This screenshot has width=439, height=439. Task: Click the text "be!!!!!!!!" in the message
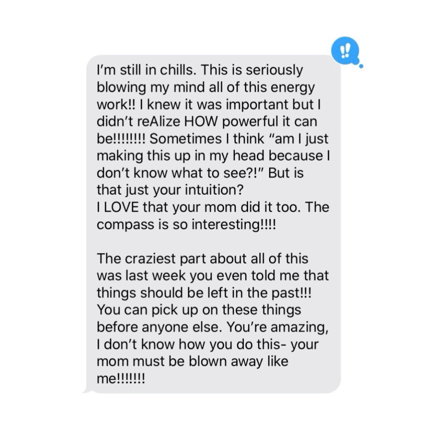121,139
